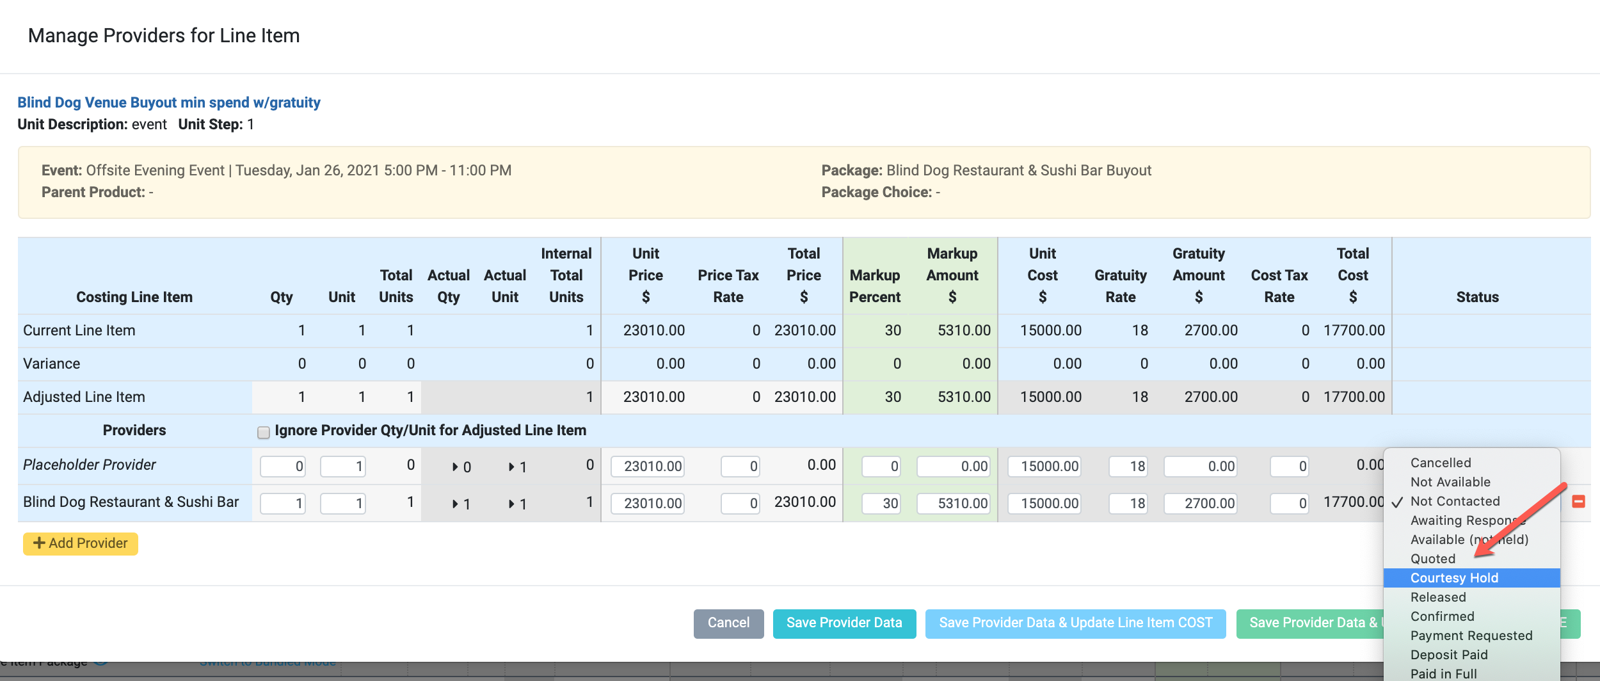
Task: Click the Markup Percent column header
Action: coord(874,286)
